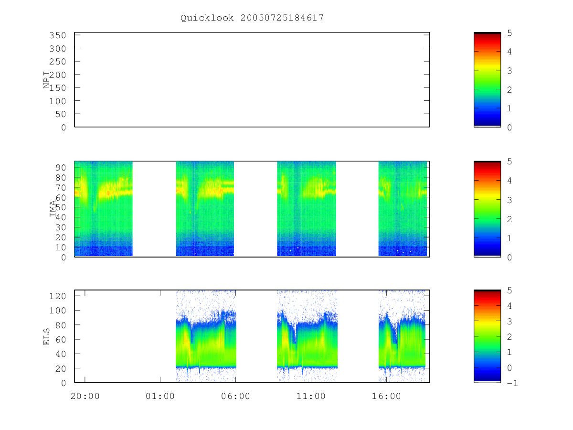Click the '3' label on the ELS color bar
The height and width of the screenshot is (430, 573).
pyautogui.click(x=509, y=322)
